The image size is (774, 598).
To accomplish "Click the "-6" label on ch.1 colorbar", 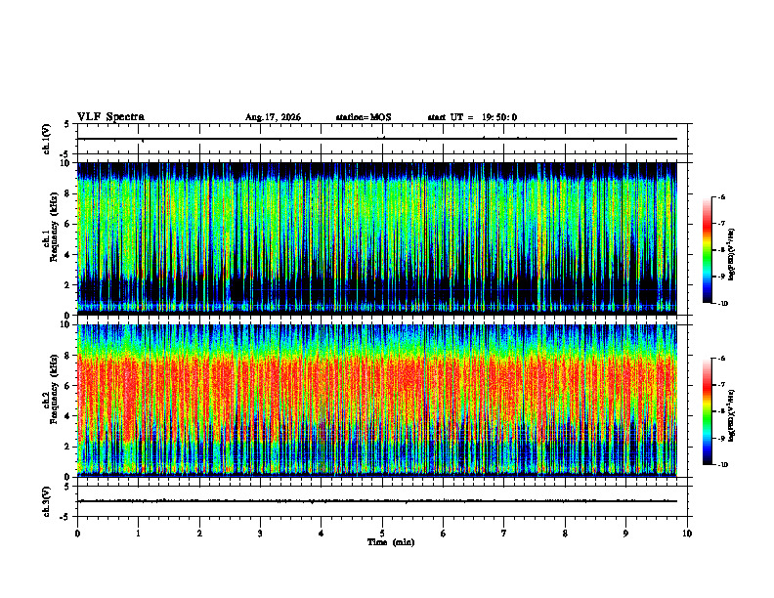I will coord(721,196).
